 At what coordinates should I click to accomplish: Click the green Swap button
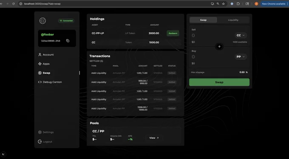click(219, 82)
